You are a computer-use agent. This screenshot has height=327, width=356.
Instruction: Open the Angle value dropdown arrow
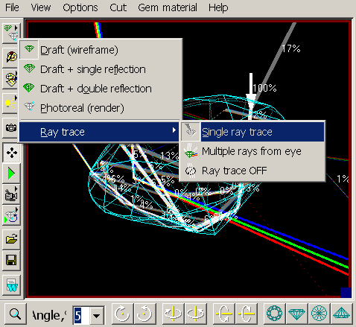click(97, 316)
